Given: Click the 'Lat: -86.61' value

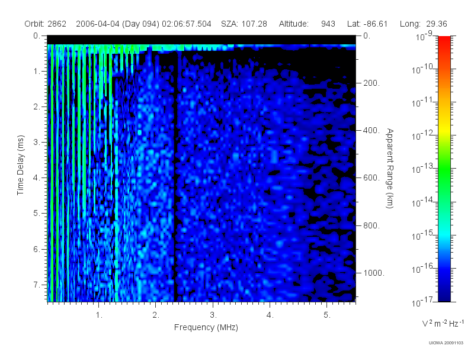Looking at the screenshot, I should 367,24.
